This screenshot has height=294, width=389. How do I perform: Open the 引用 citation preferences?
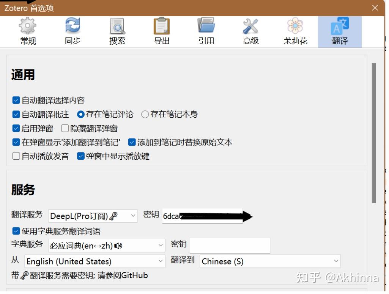pyautogui.click(x=206, y=30)
